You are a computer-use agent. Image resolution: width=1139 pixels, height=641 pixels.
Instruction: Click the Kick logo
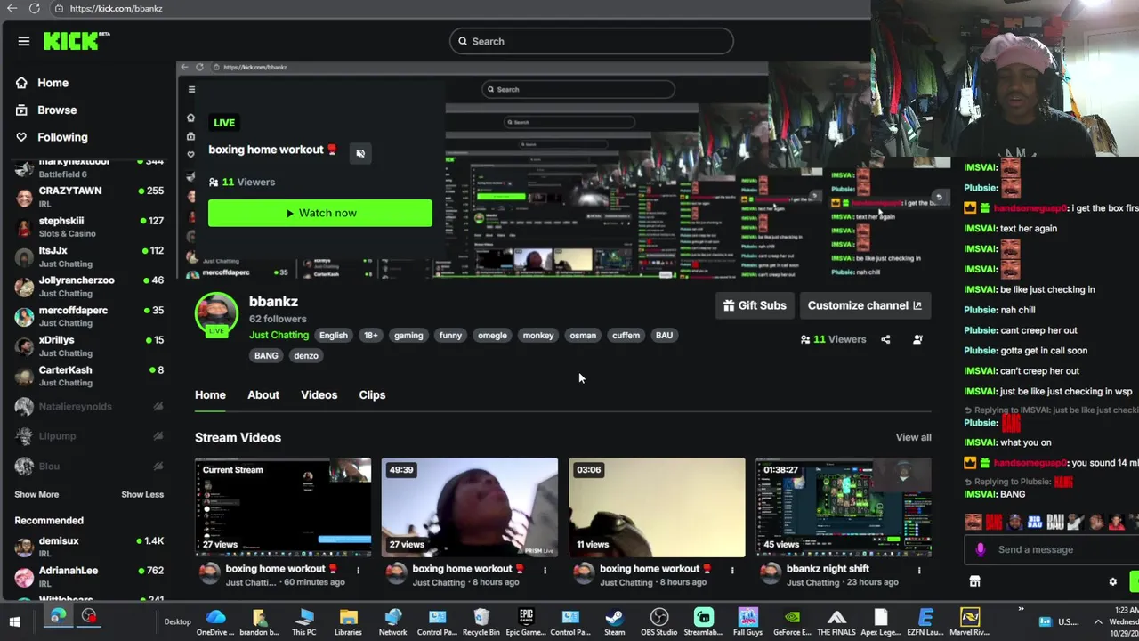76,41
